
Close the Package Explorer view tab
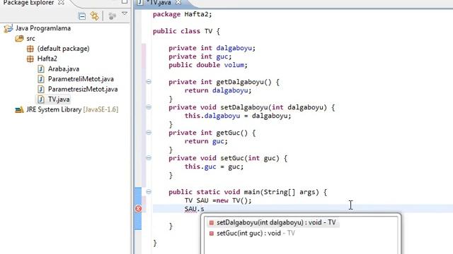(61, 3)
